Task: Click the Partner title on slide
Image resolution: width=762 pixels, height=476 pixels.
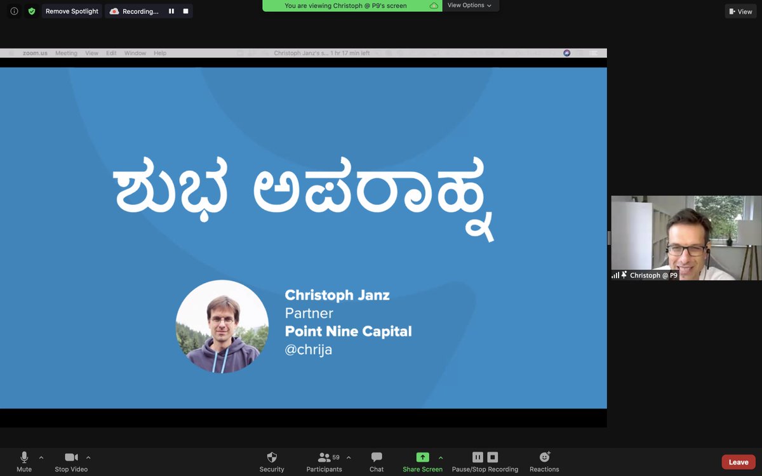Action: pos(309,313)
